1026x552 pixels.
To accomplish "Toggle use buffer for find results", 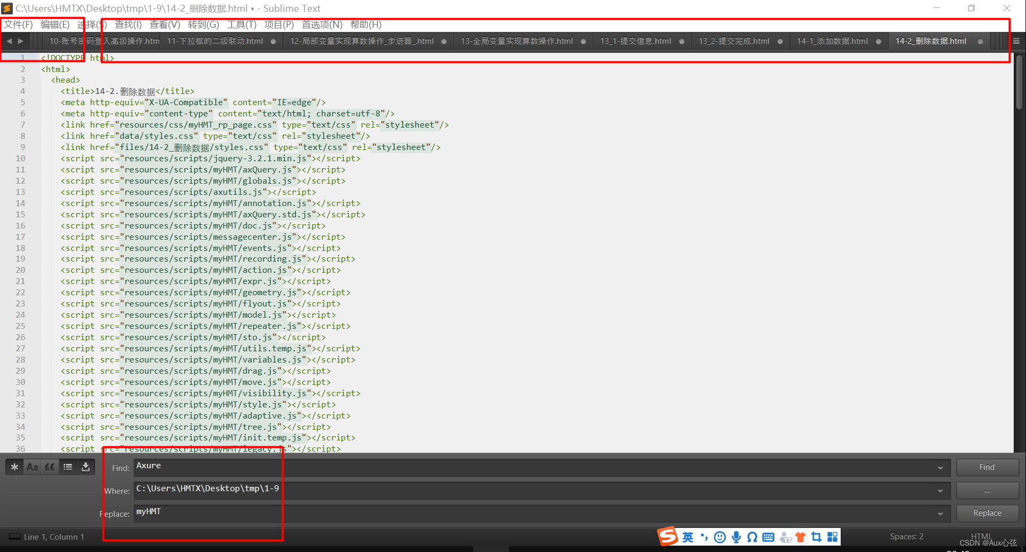I will (x=85, y=467).
